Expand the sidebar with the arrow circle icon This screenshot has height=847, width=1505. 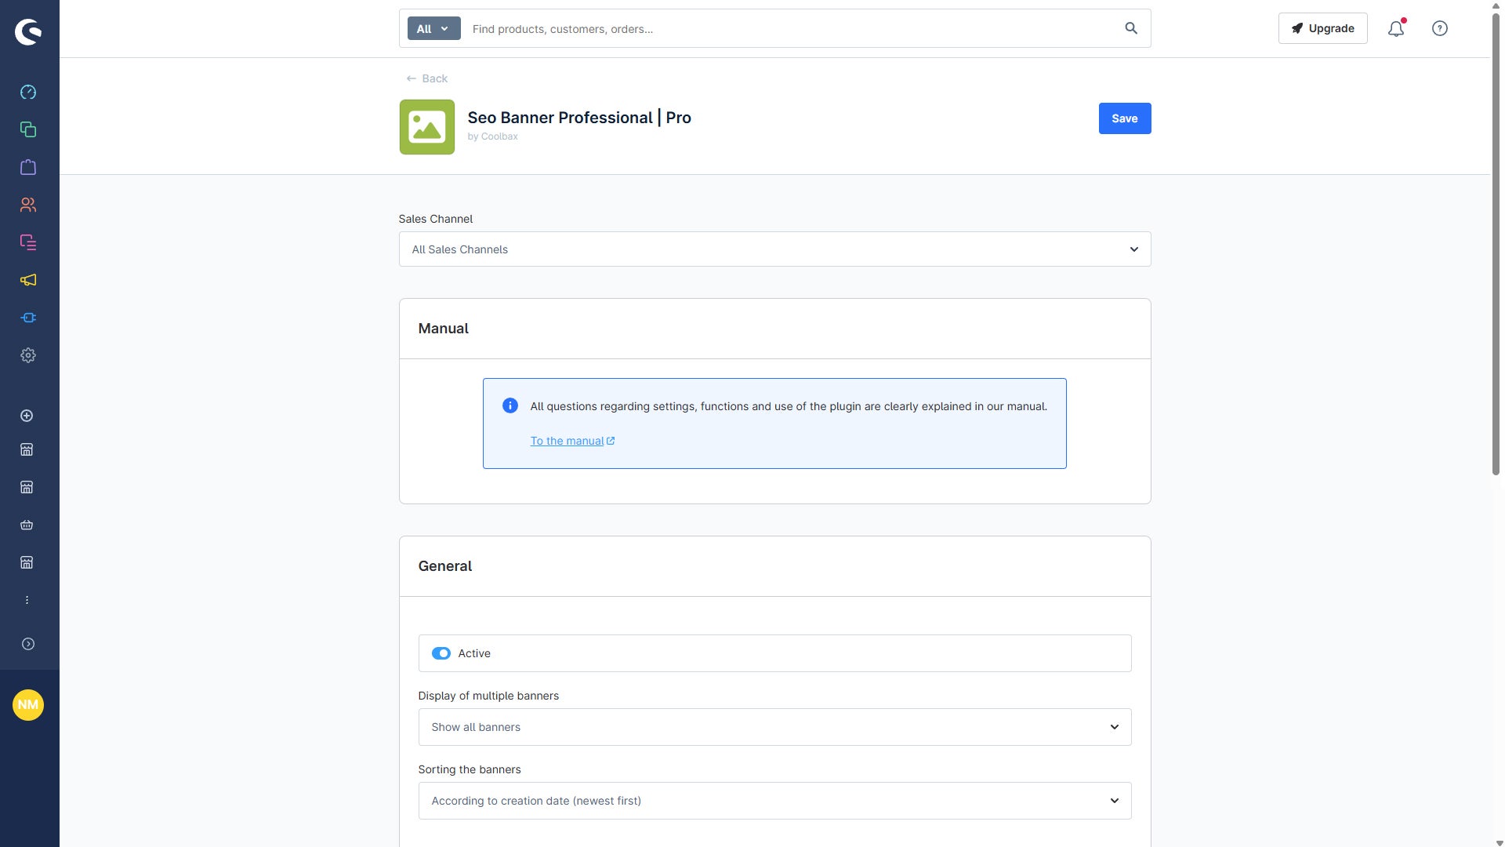point(28,644)
